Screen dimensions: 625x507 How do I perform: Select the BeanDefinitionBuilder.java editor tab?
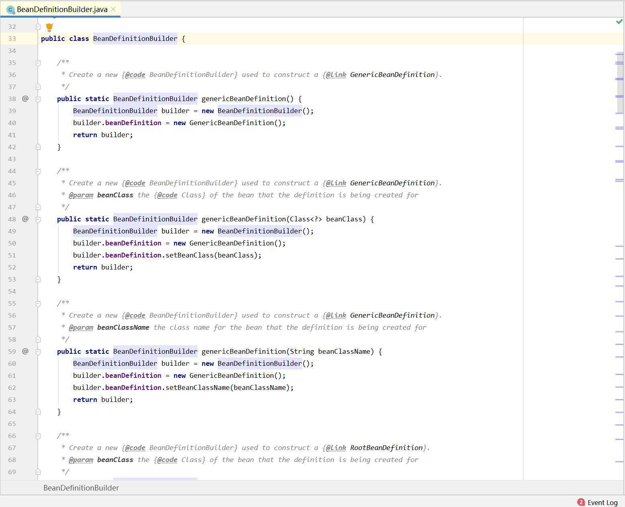60,9
